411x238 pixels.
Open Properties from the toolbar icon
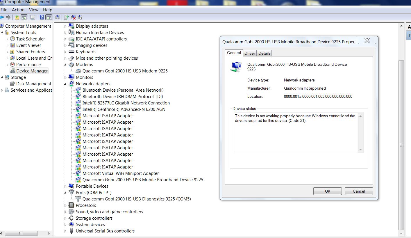point(33,17)
